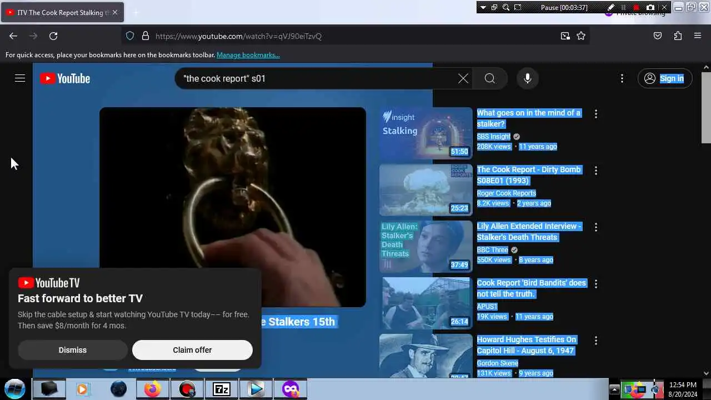Viewport: 711px width, 400px height.
Task: Toggle picture-in-picture from address bar
Action: (565, 36)
